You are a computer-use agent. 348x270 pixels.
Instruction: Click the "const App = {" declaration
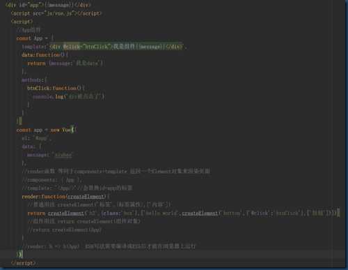pos(35,38)
